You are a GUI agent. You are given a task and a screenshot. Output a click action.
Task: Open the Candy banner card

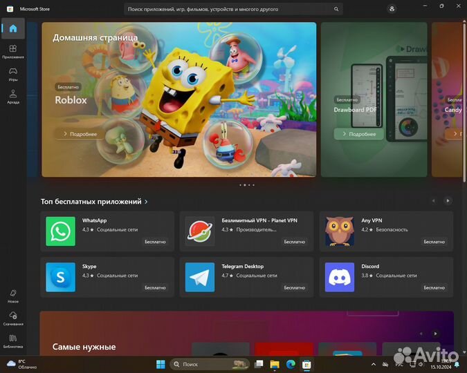click(447, 99)
